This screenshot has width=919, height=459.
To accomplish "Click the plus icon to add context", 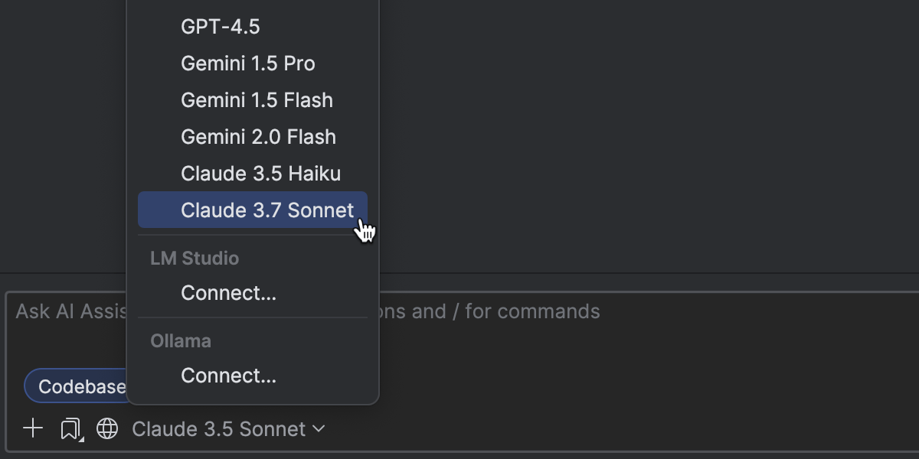I will (x=33, y=428).
